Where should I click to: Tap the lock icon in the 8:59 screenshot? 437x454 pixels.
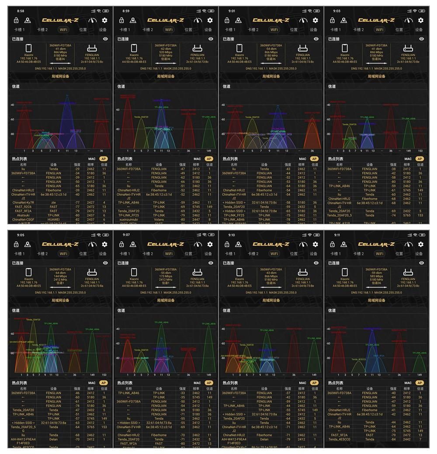(x=121, y=20)
